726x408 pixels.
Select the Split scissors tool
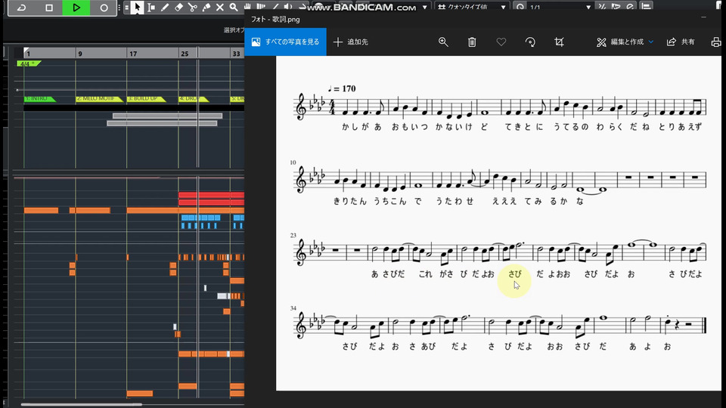193,8
